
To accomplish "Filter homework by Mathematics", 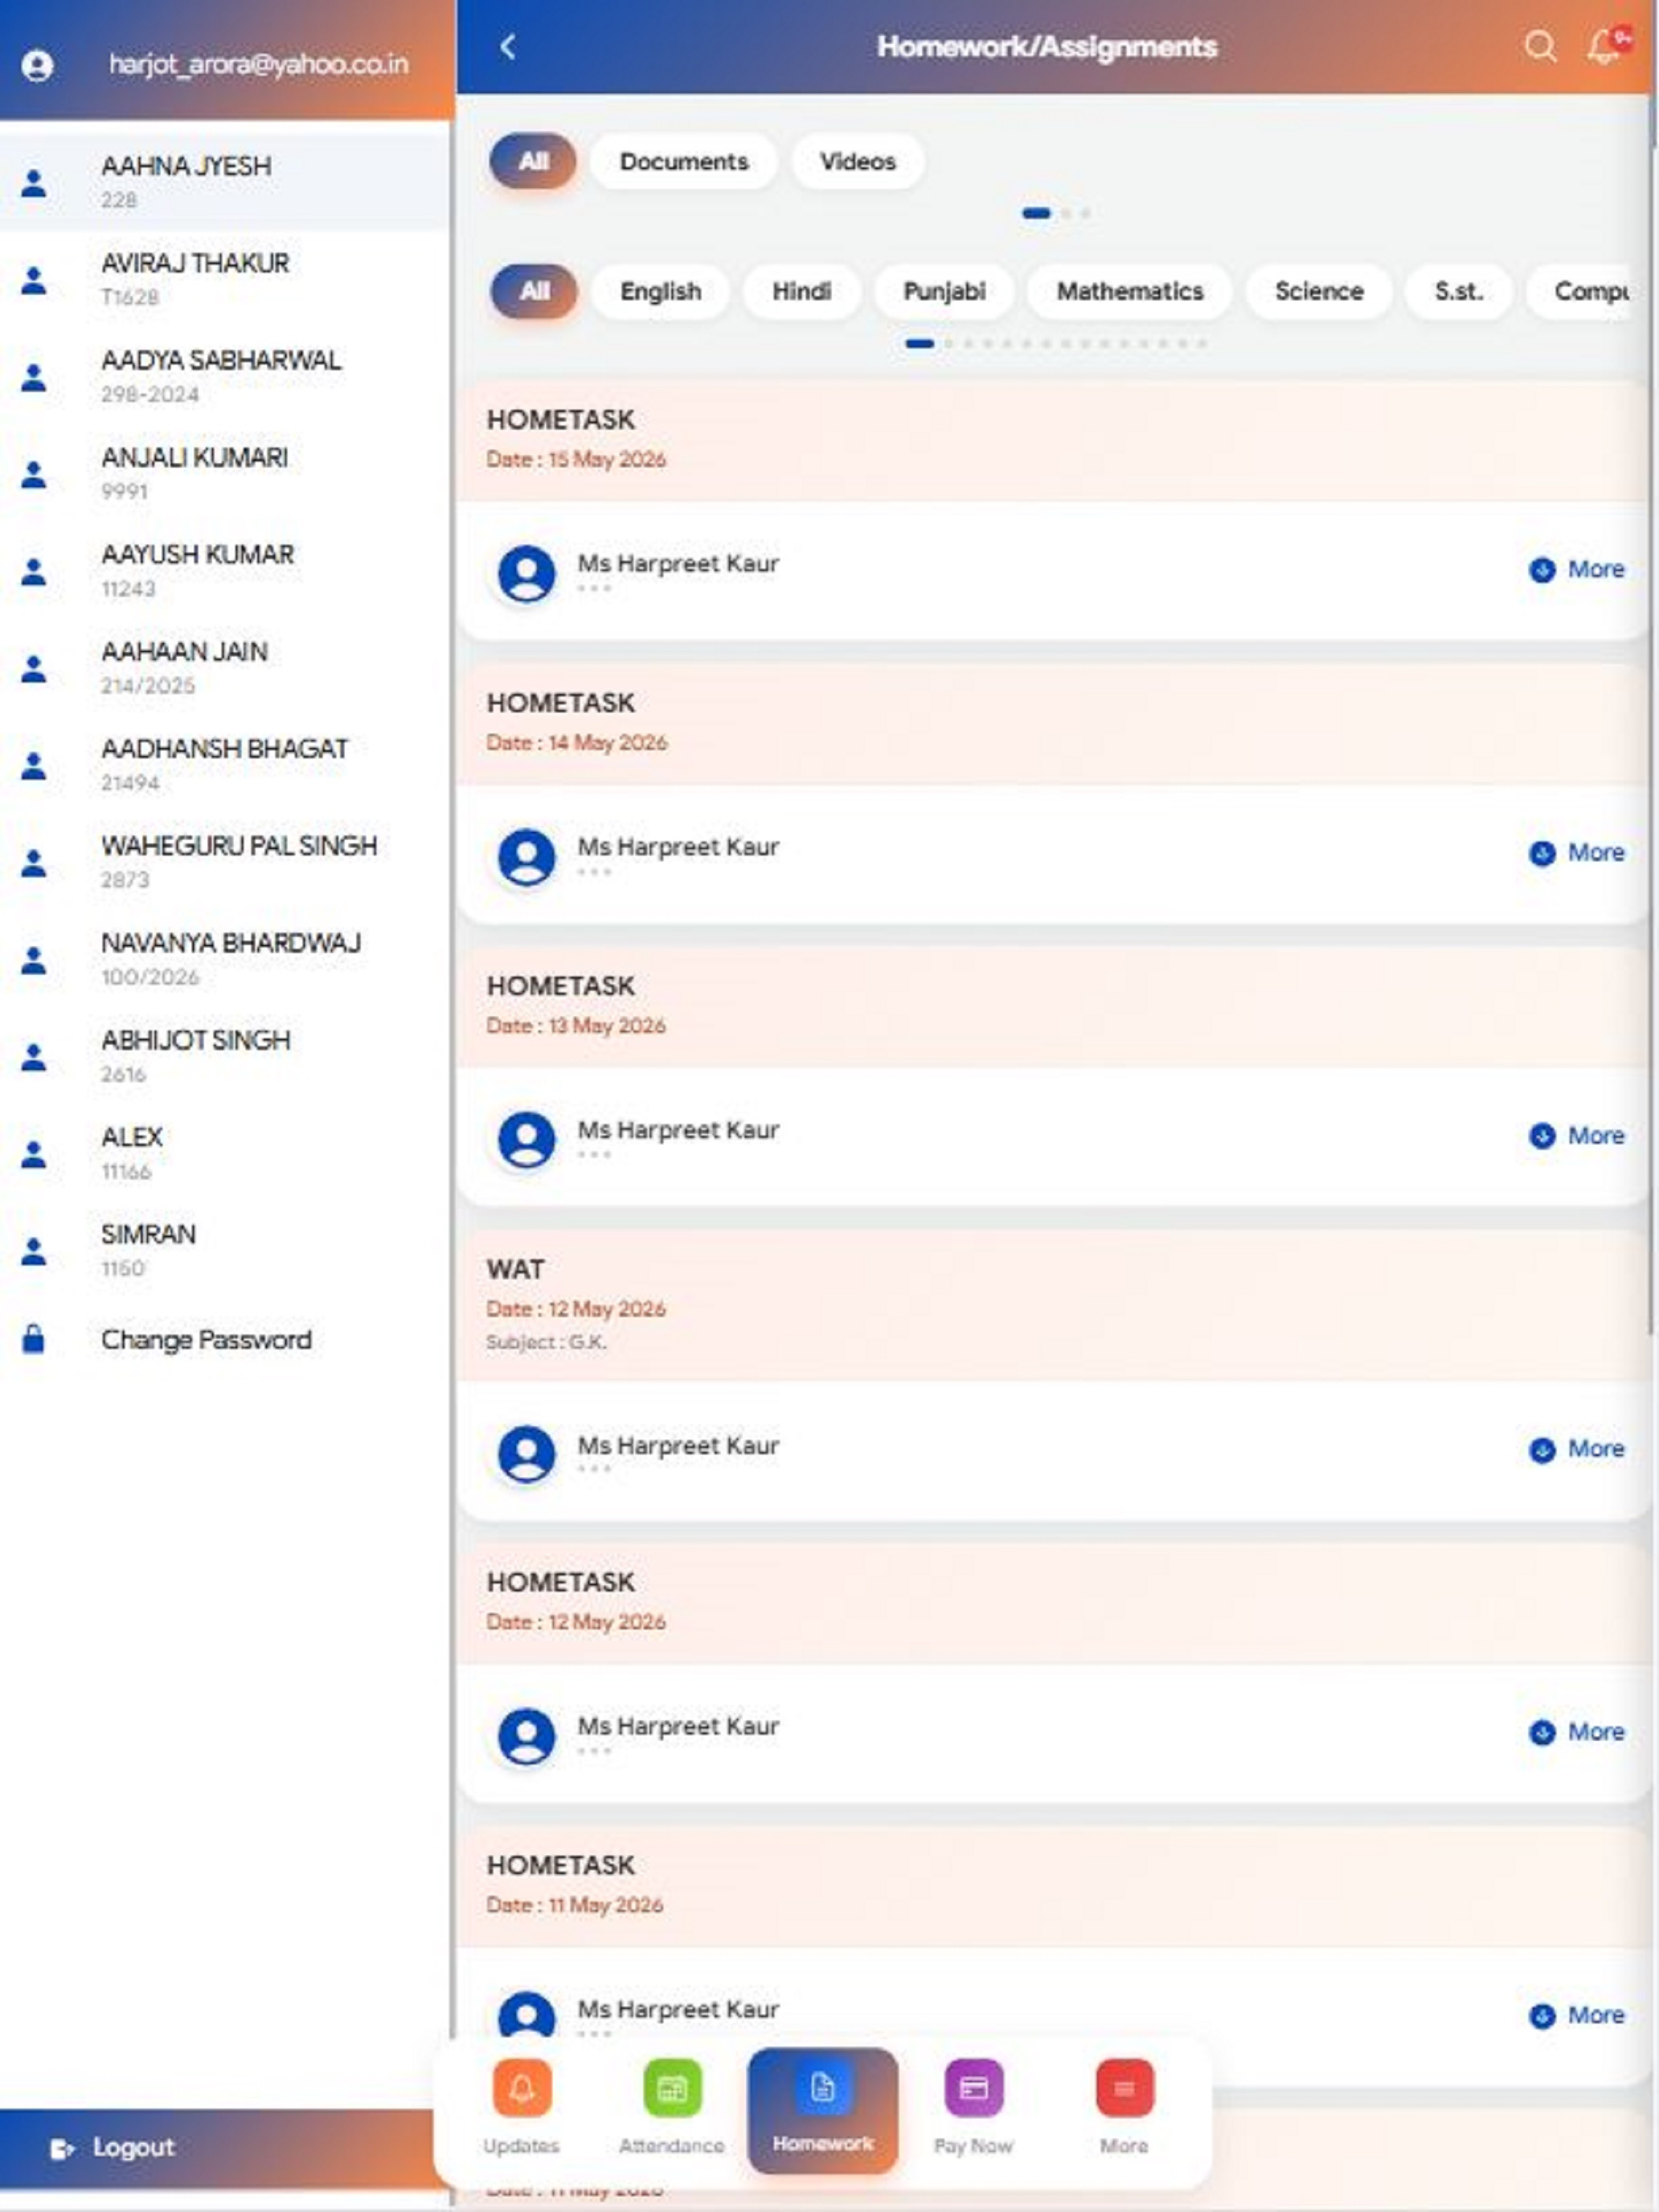I will pyautogui.click(x=1130, y=291).
